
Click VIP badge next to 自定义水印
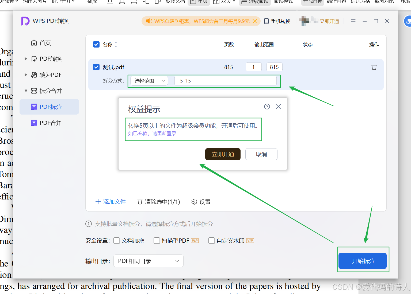pyautogui.click(x=250, y=241)
